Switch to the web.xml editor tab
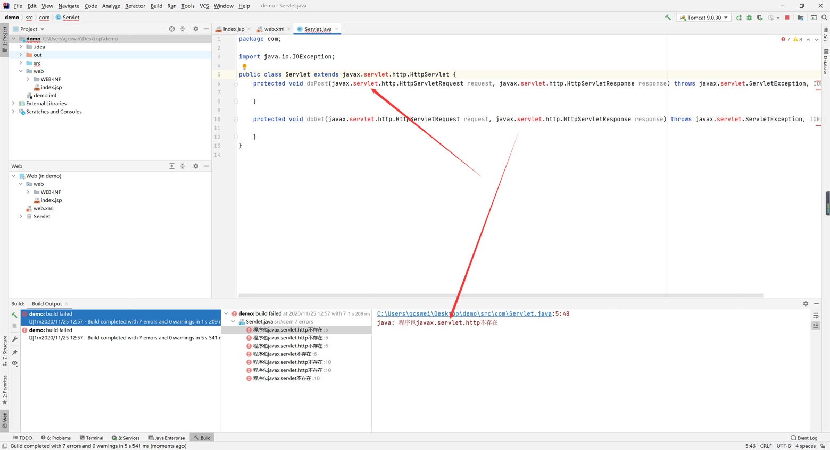The image size is (830, 450). click(x=274, y=29)
